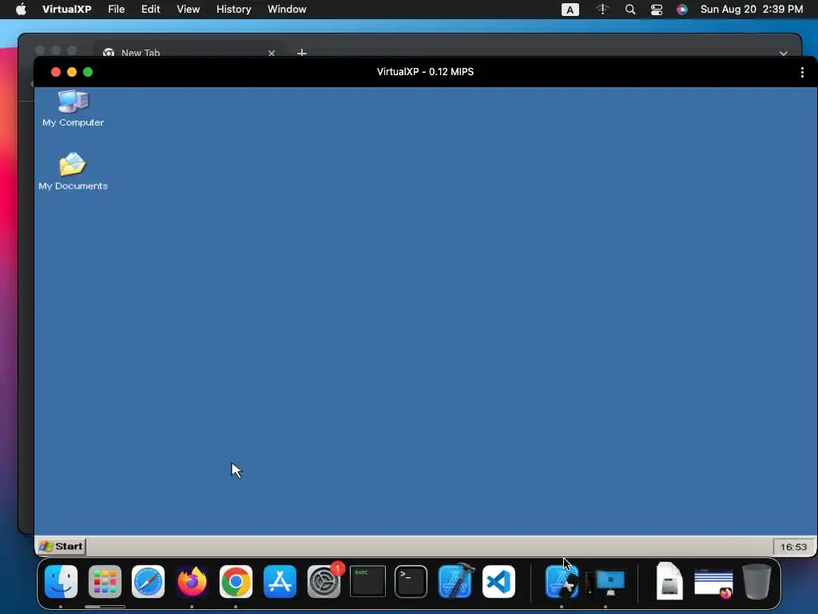Image resolution: width=818 pixels, height=614 pixels.
Task: Click the Windows monitor app in Dock
Action: 606,582
